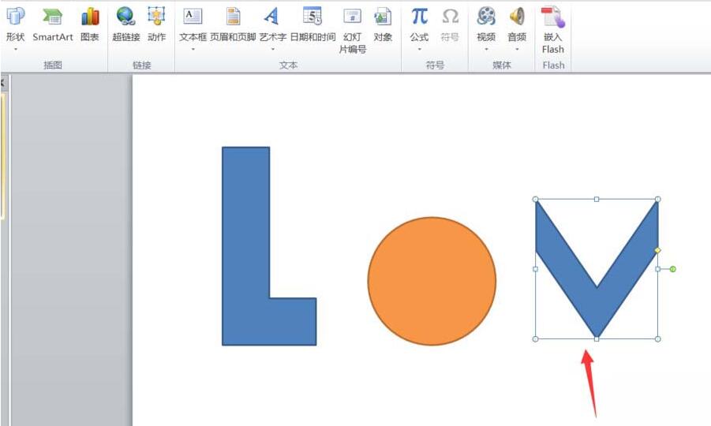This screenshot has height=426, width=711.
Task: Click the green rotation handle of V shape
Action: (x=673, y=269)
